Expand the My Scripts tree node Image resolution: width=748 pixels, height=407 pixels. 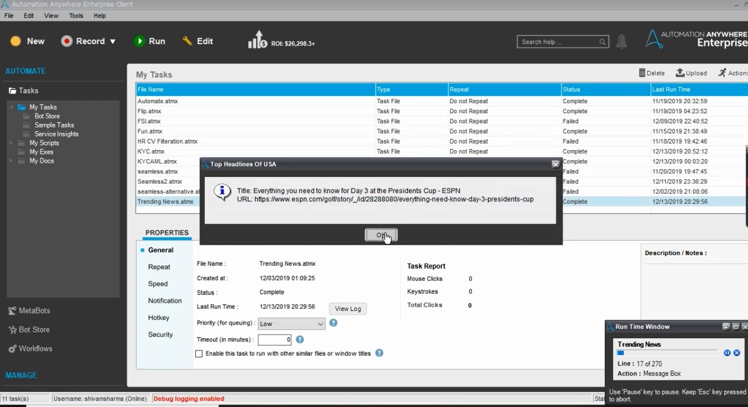11,143
